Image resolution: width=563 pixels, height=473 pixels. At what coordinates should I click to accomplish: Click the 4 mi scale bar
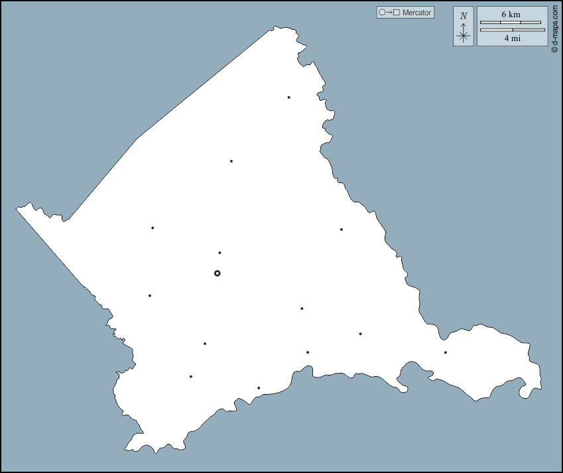[x=512, y=30]
